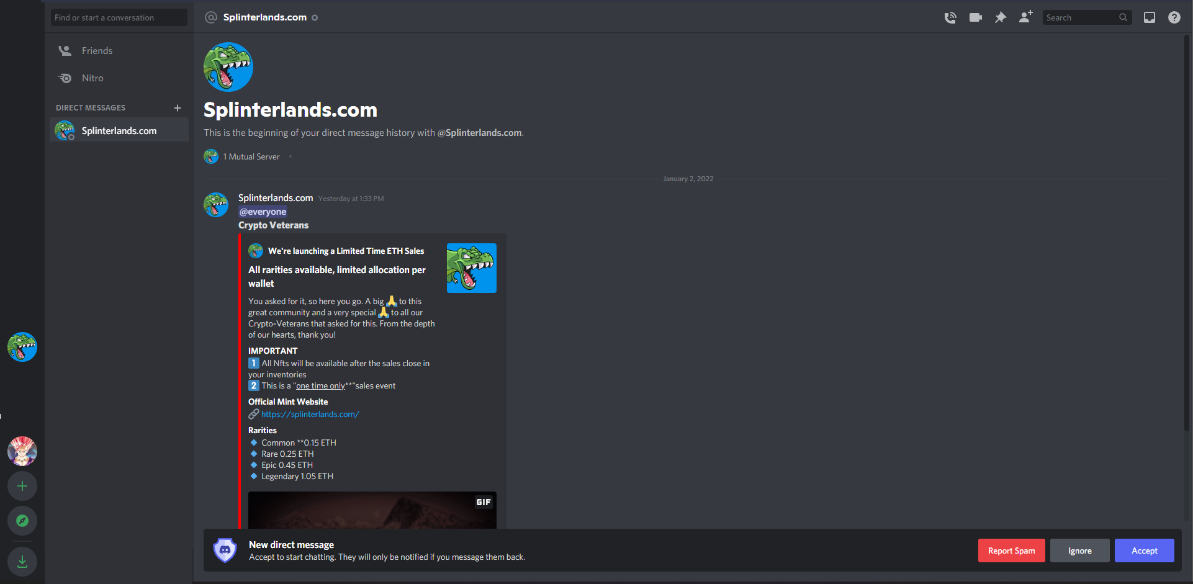
Task: Click Download Apps arrow icon
Action: [x=22, y=562]
